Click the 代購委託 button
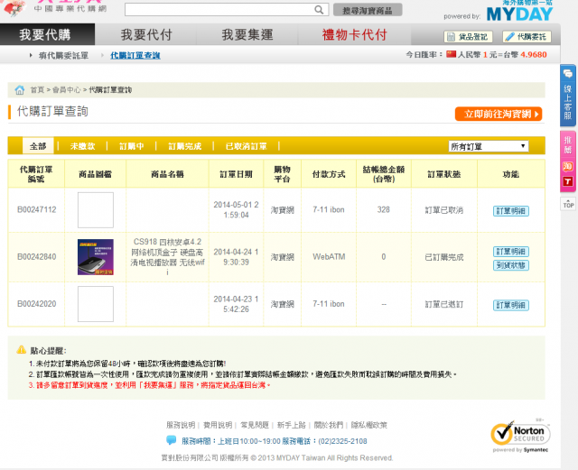This screenshot has height=470, width=578. tap(527, 36)
